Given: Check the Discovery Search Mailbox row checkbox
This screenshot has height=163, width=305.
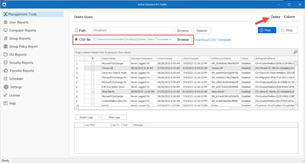Looking at the screenshot, I should pos(93,73).
